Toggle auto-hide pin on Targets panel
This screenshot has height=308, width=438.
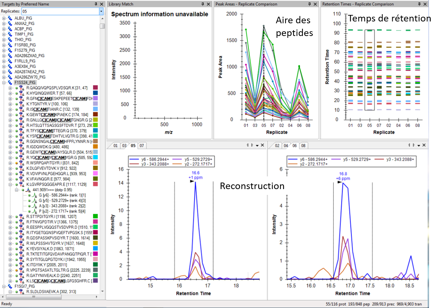tap(95, 4)
